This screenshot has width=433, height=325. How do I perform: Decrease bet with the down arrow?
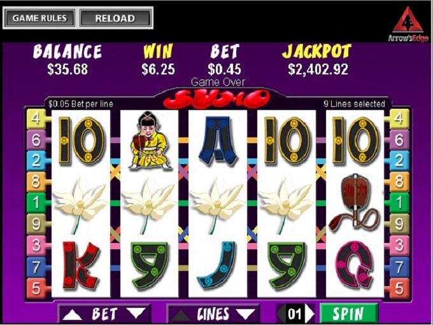(x=136, y=313)
